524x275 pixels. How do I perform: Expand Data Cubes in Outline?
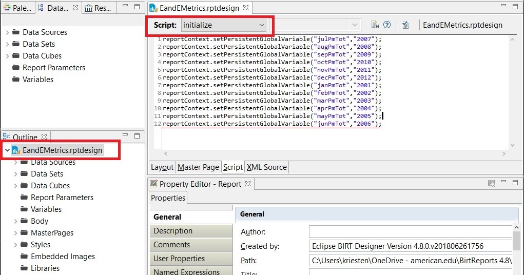[15, 186]
